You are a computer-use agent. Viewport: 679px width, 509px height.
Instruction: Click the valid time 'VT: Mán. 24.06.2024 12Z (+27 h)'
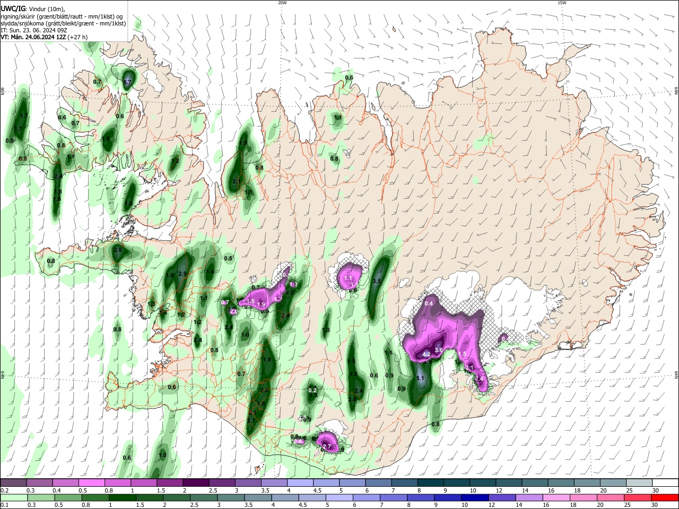tap(44, 37)
